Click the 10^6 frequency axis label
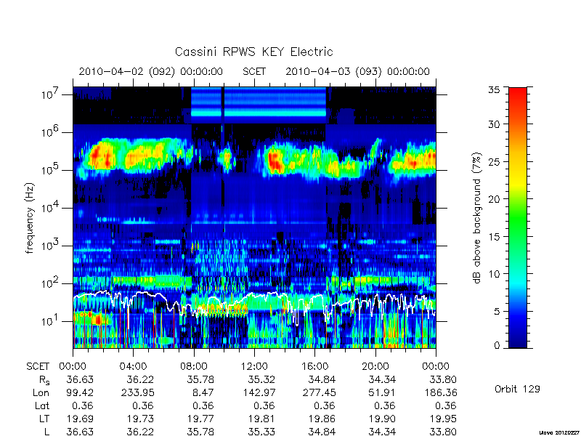This screenshot has height=436, width=581. click(50, 132)
